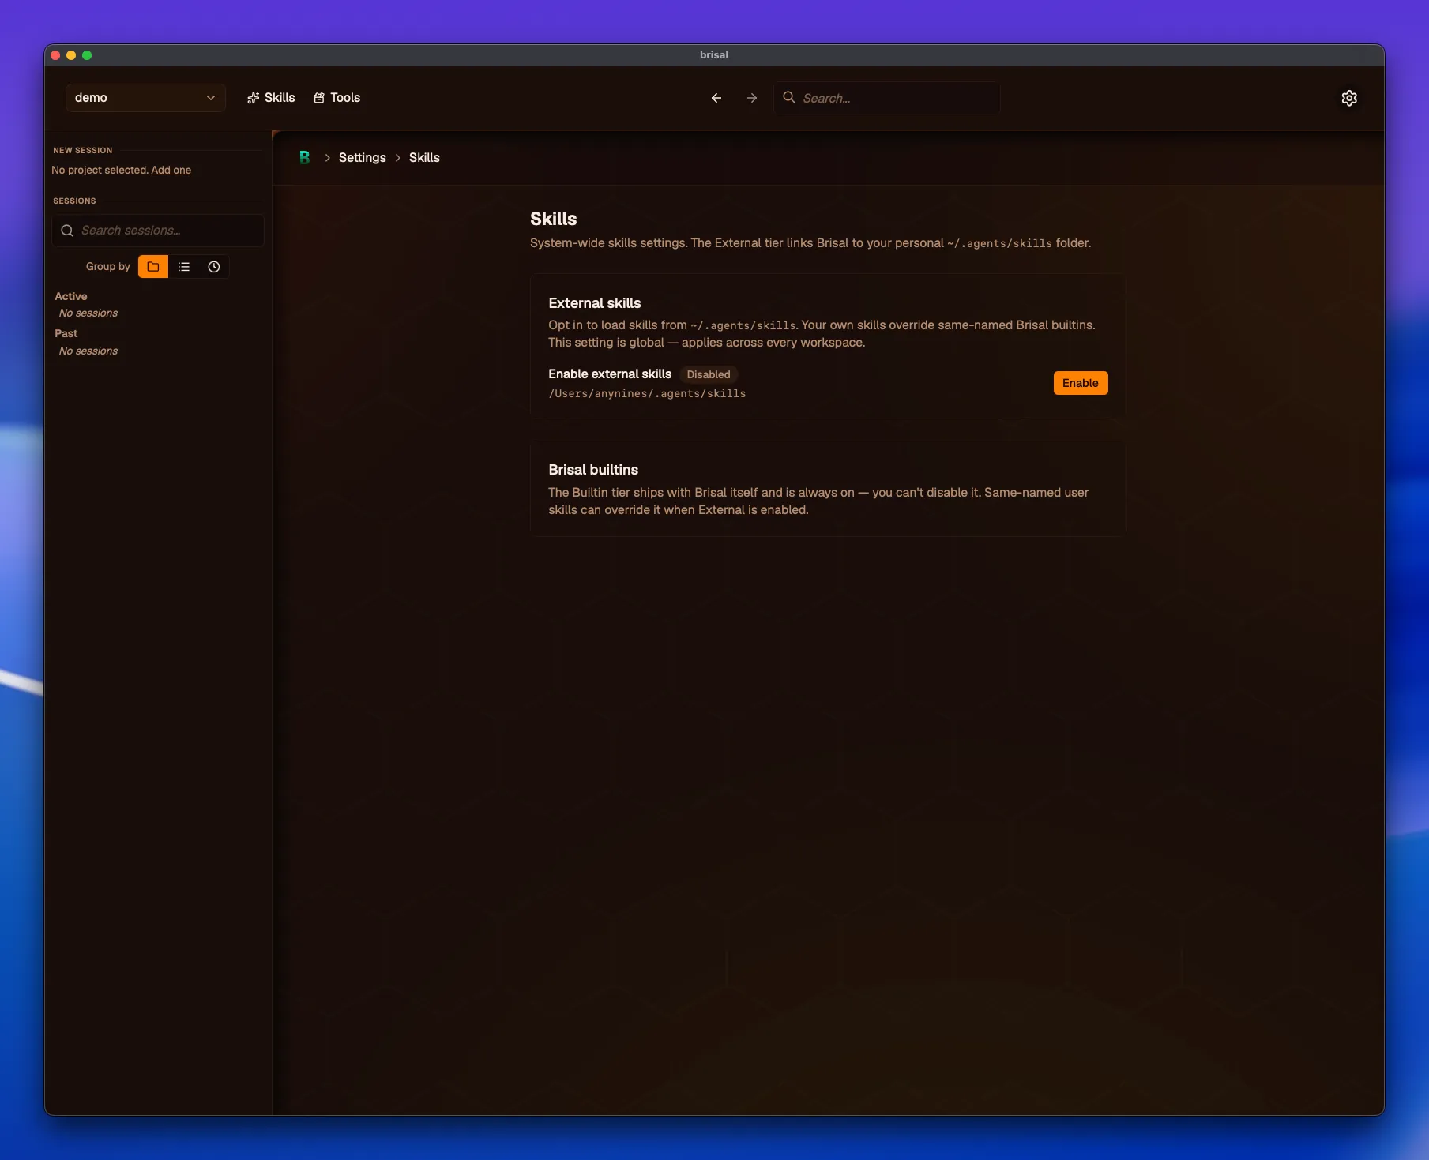Screen dimensions: 1429x1160
Task: Click the Active sessions group heading
Action: click(x=71, y=296)
